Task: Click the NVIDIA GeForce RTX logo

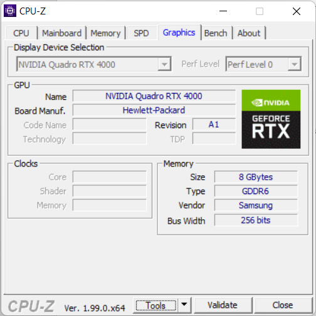Action: point(271,119)
